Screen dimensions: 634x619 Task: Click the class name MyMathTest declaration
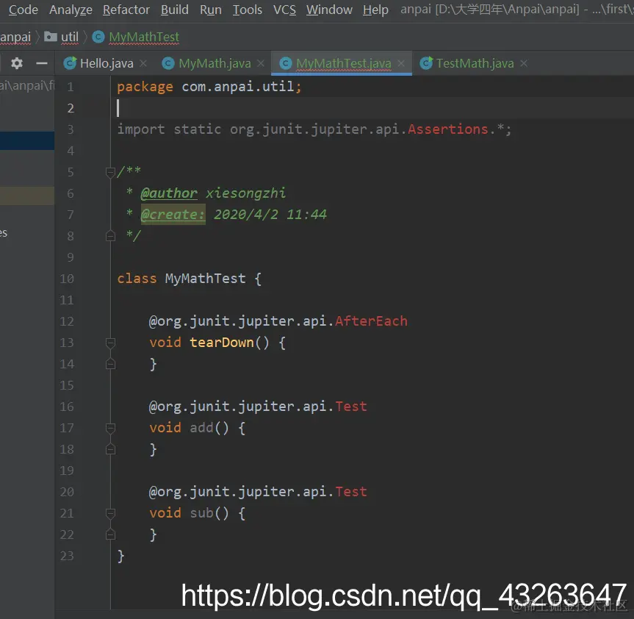(x=206, y=279)
